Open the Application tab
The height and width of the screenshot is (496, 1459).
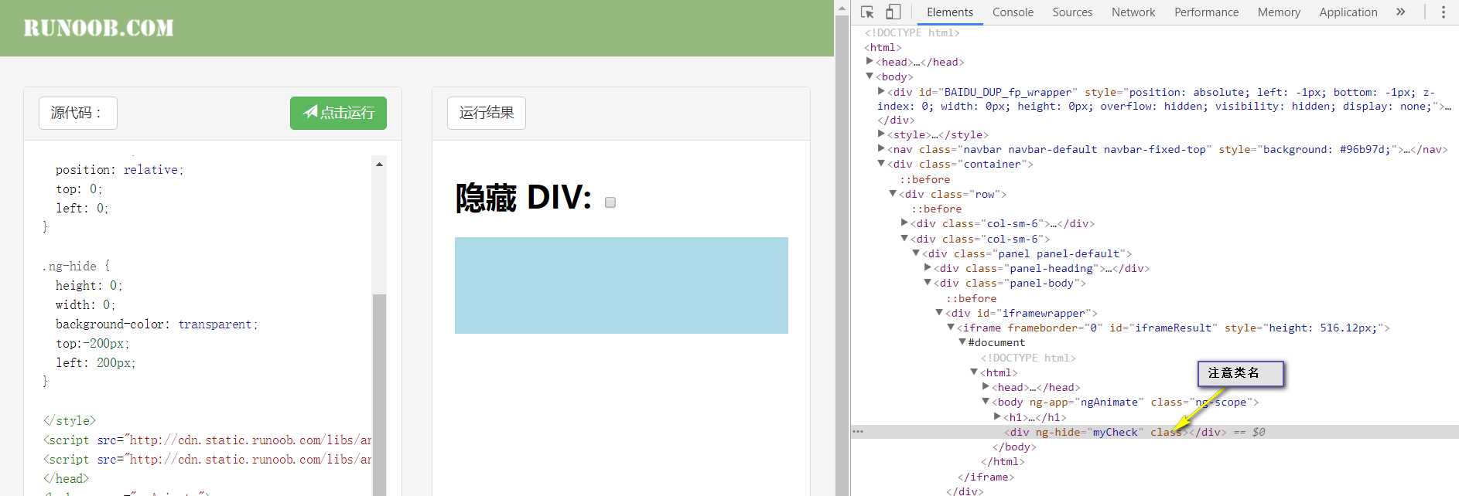coord(1348,12)
